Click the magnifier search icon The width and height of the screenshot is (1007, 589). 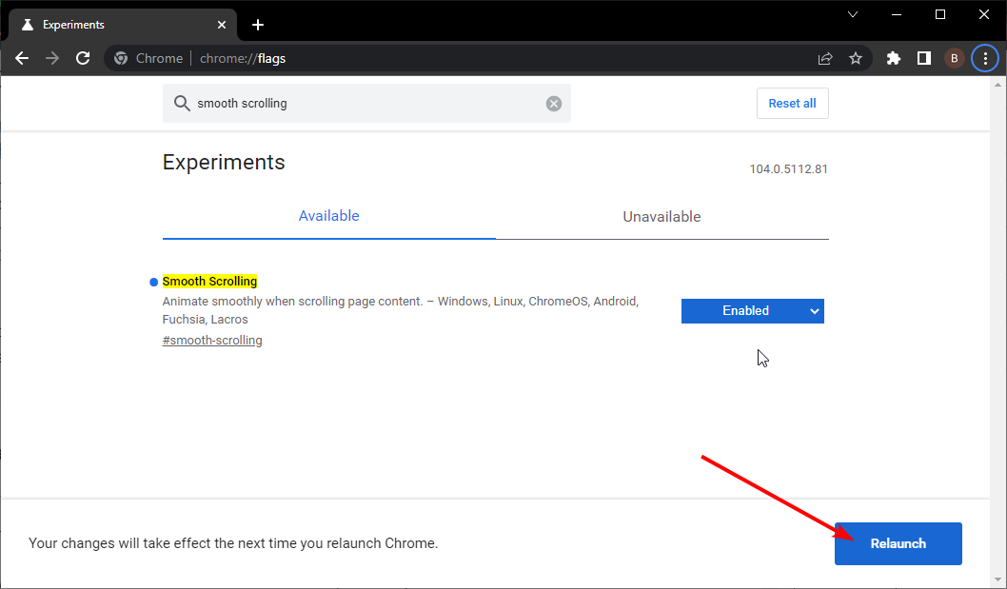point(182,104)
